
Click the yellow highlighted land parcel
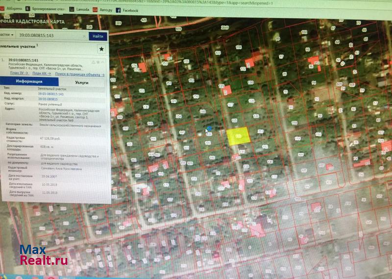(238, 136)
